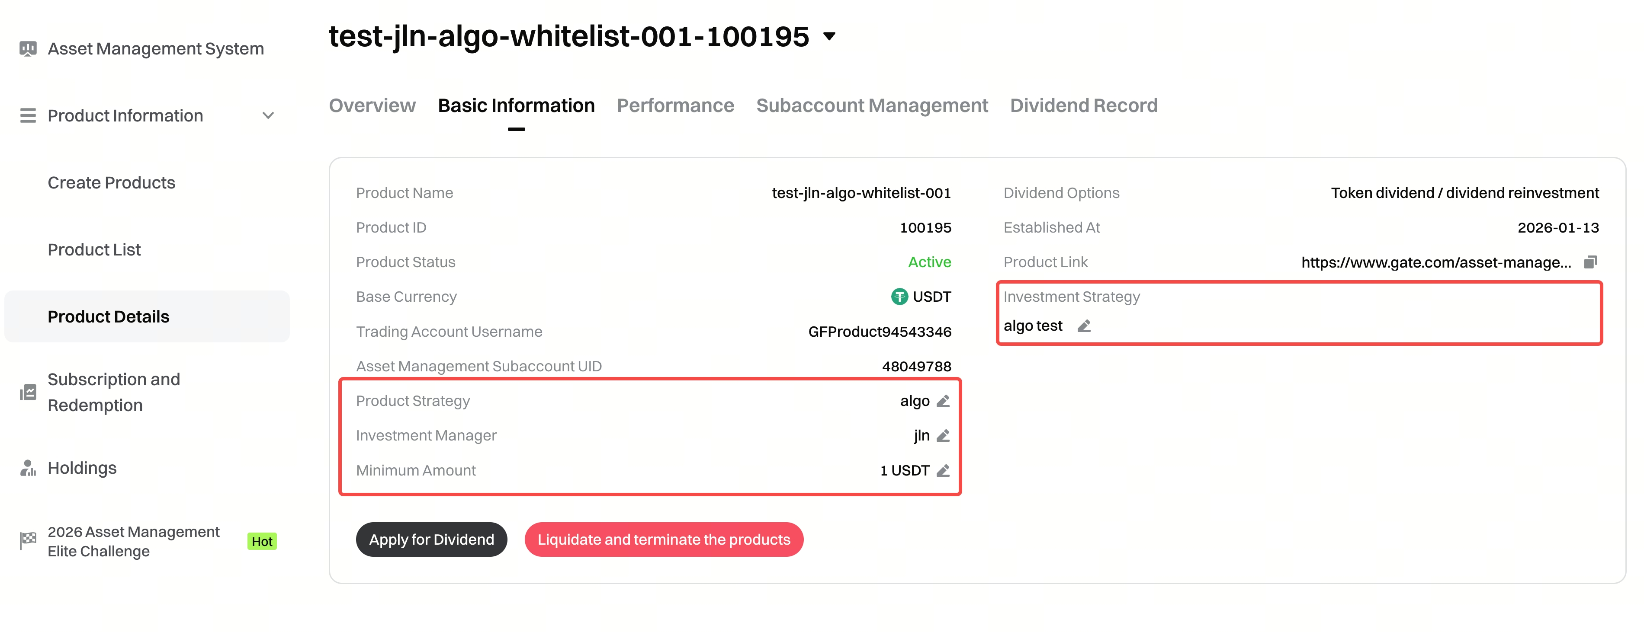
Task: Click the USDT Tether coin icon
Action: tap(899, 297)
